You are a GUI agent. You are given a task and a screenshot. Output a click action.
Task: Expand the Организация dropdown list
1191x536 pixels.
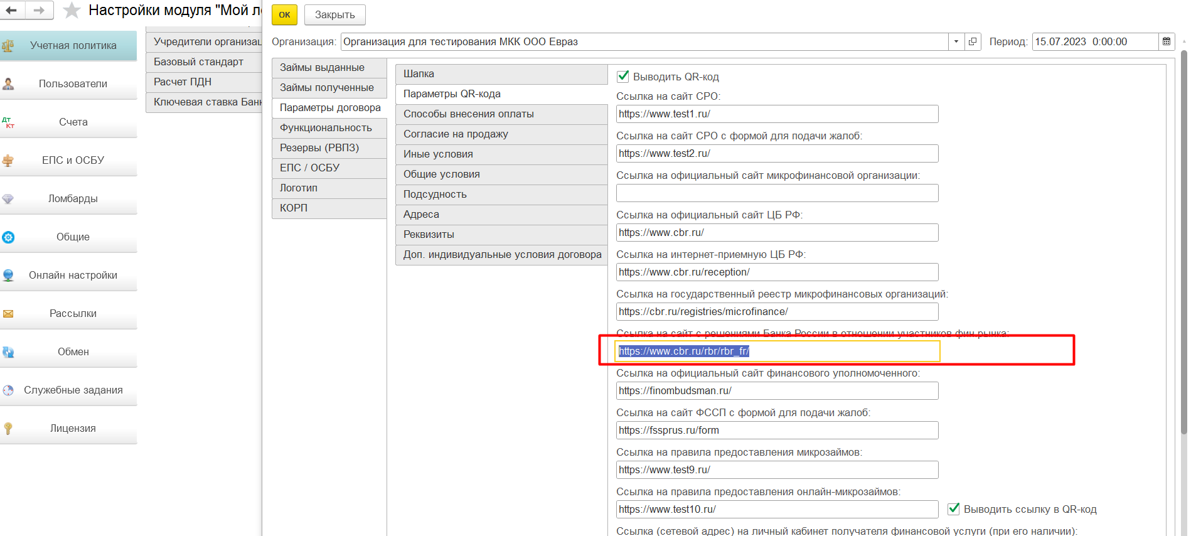956,41
